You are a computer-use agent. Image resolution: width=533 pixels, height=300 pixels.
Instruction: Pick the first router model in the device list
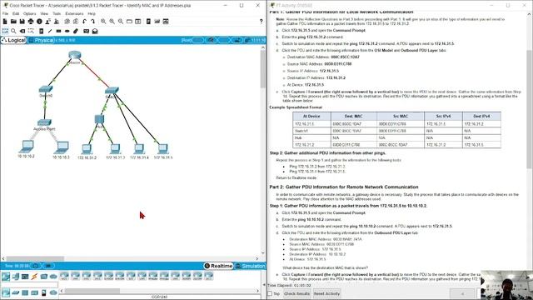click(x=64, y=276)
